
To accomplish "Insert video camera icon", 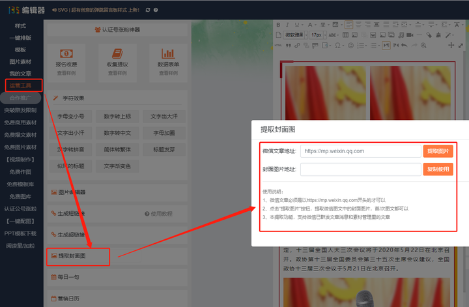I will [x=410, y=35].
